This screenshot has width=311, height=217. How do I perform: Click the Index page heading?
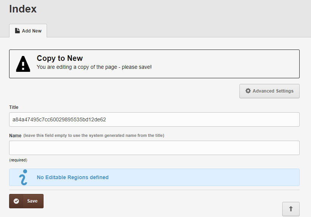pyautogui.click(x=23, y=9)
